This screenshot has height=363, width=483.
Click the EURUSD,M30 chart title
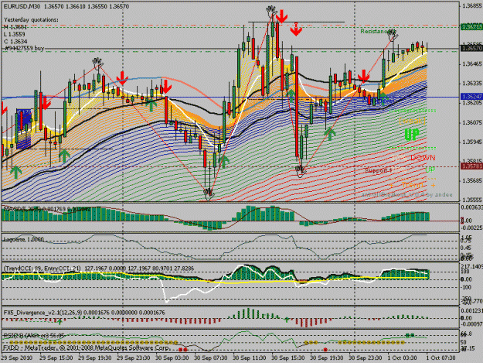pyautogui.click(x=22, y=6)
